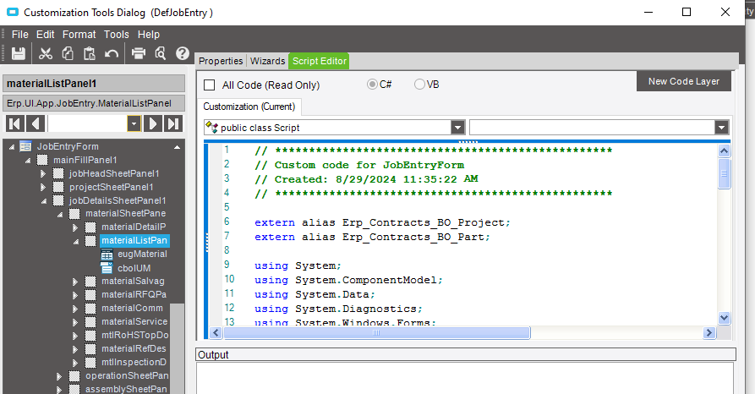Open the Tools menu
Image resolution: width=755 pixels, height=394 pixels.
(117, 35)
